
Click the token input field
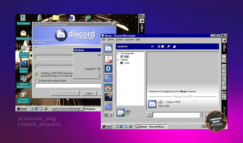68,85
